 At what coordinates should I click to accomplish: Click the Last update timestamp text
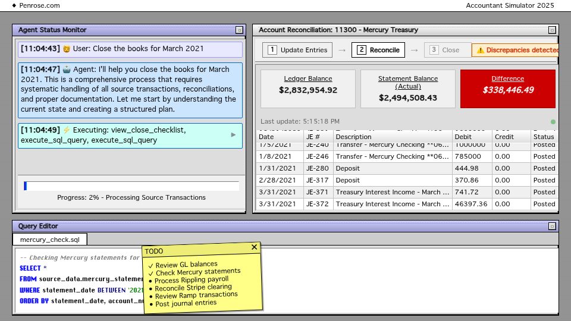point(300,121)
